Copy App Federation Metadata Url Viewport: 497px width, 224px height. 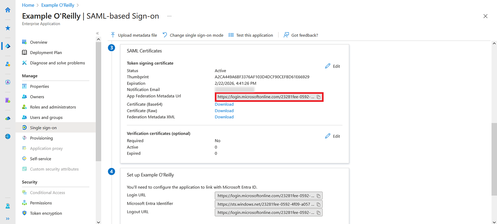click(x=318, y=97)
